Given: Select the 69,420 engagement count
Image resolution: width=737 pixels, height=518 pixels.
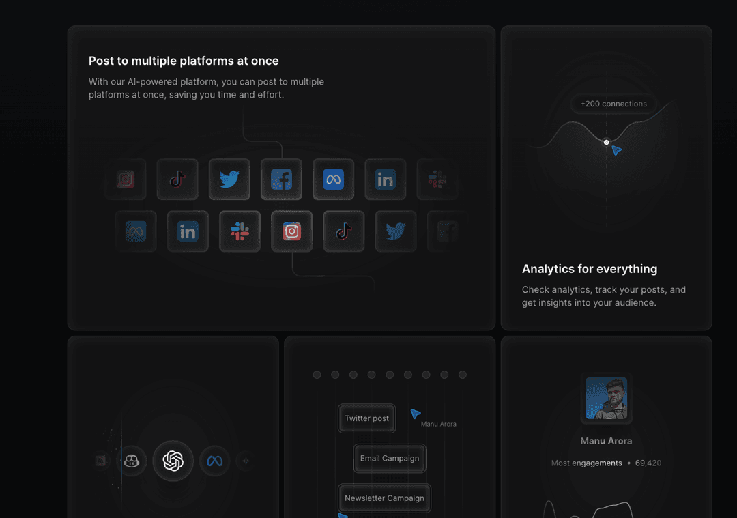Looking at the screenshot, I should tap(648, 463).
